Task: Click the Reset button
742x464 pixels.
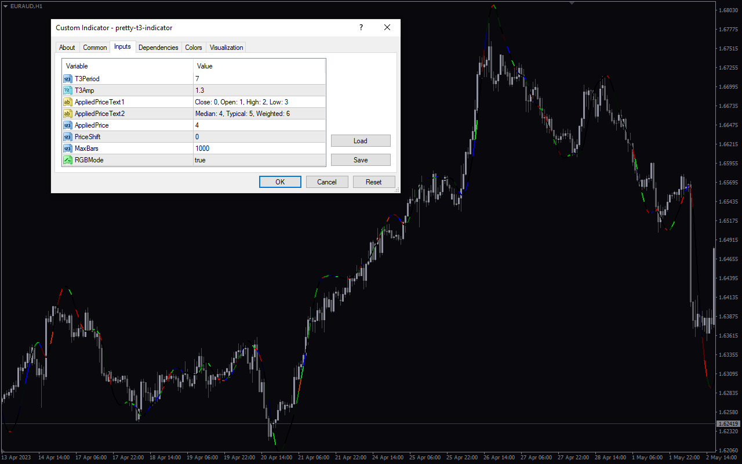Action: 374,182
